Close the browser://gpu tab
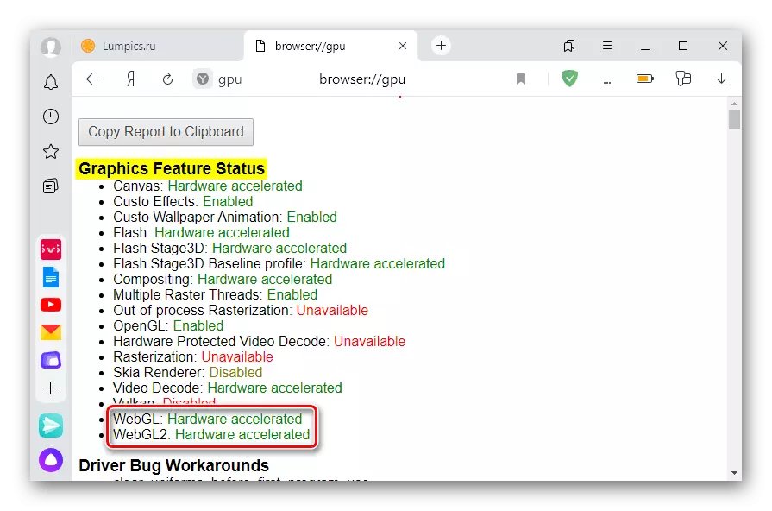Image resolution: width=772 pixels, height=511 pixels. pyautogui.click(x=403, y=46)
